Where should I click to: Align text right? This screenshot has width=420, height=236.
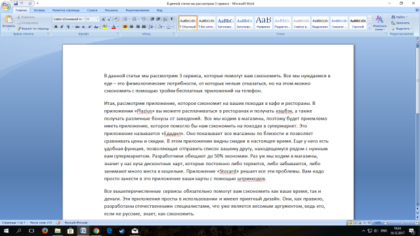(x=138, y=27)
